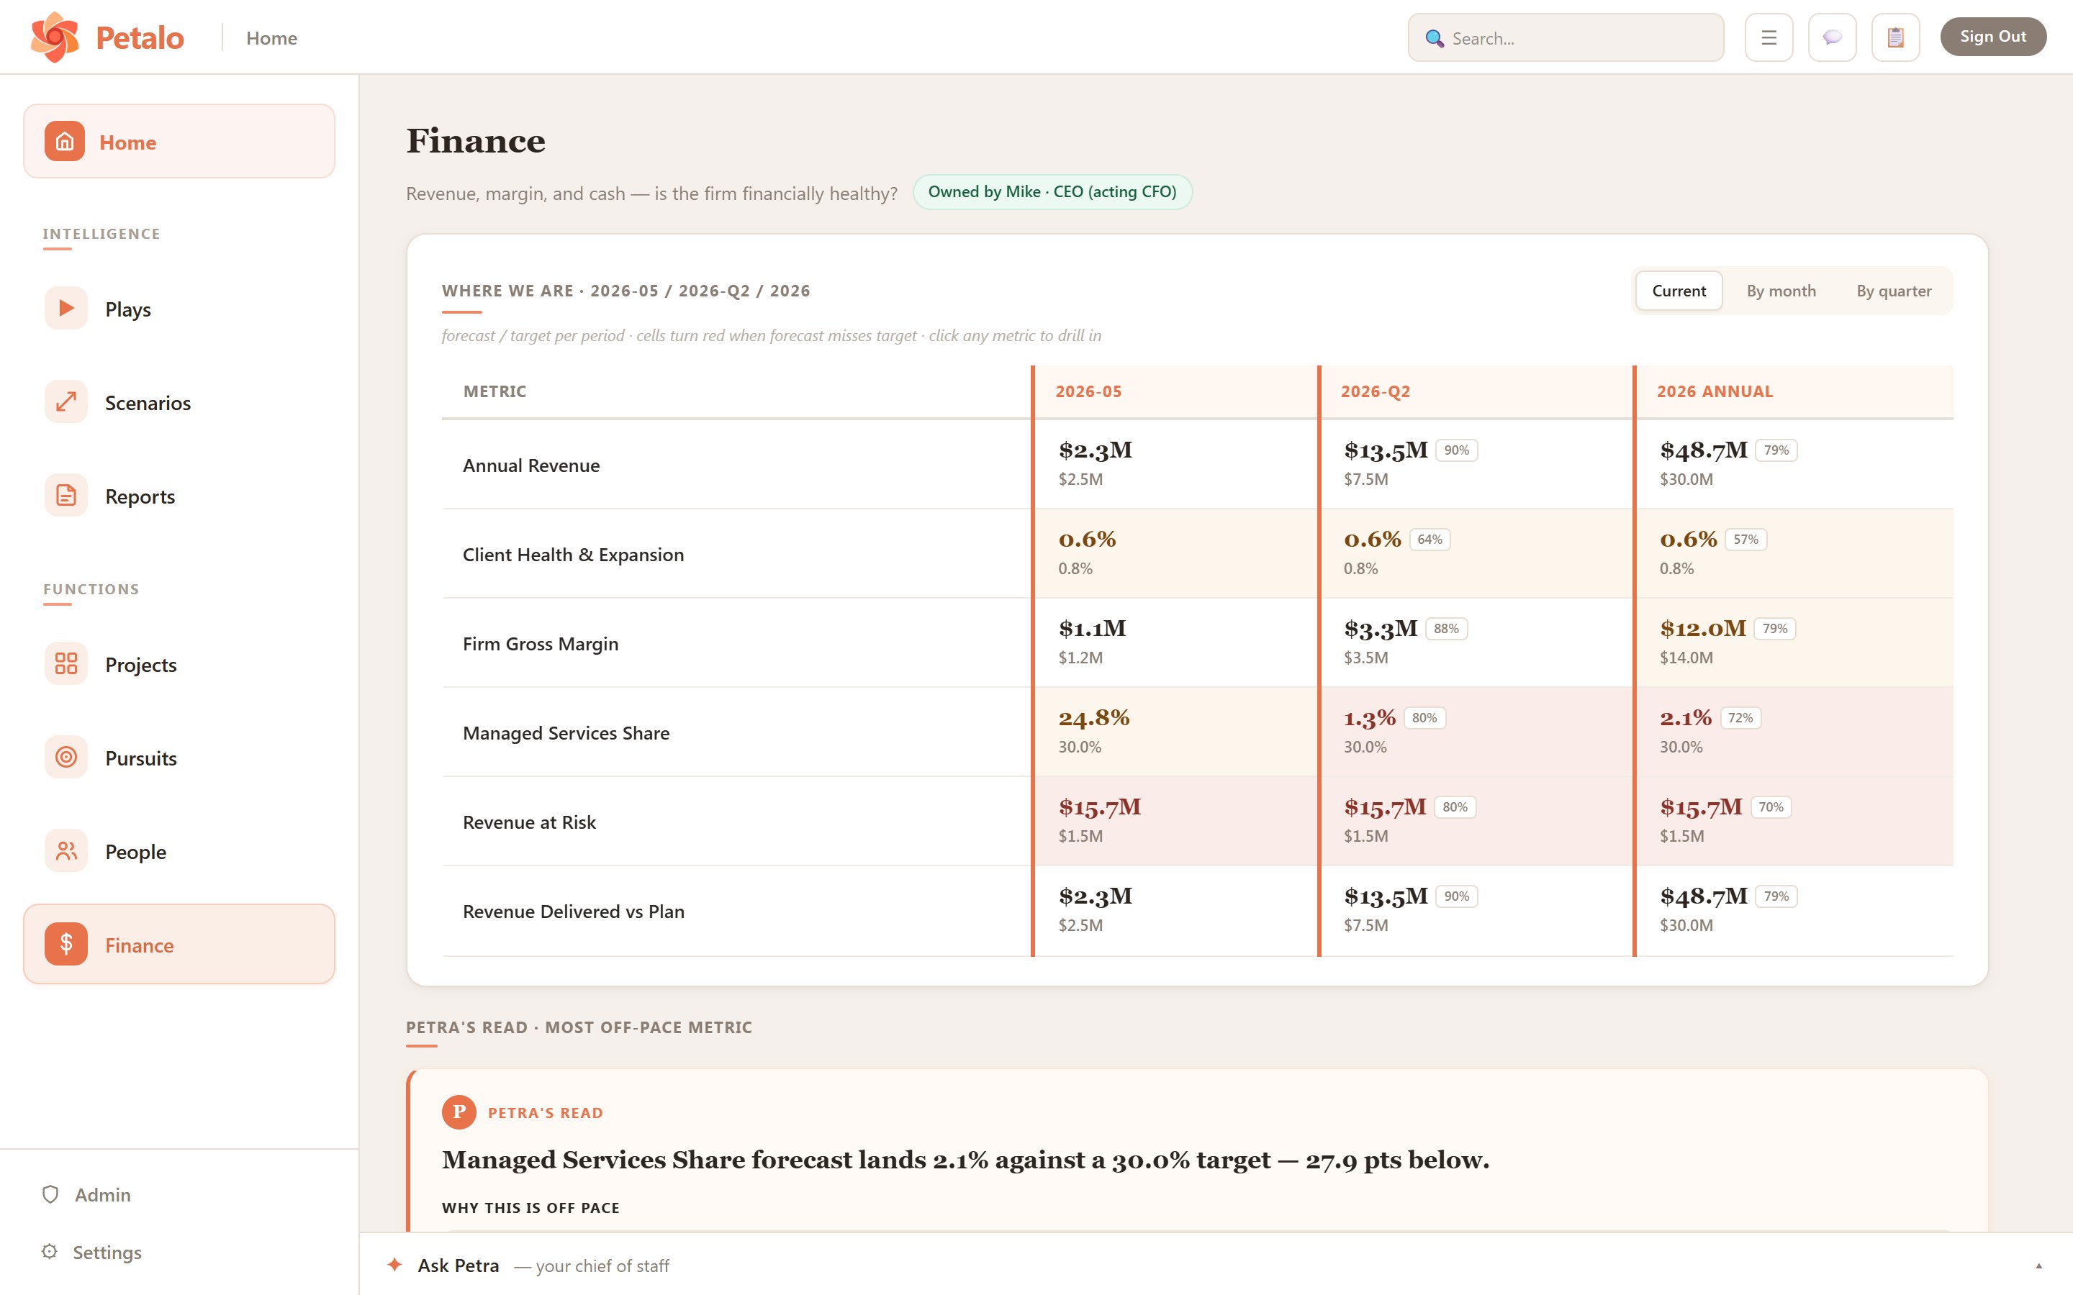2073x1295 pixels.
Task: Open Pursuits in the sidebar
Action: click(179, 757)
